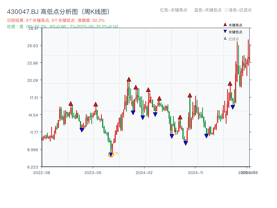Click the 2022-08 date axis label
Screen dimensions: 277x208
click(x=42, y=173)
